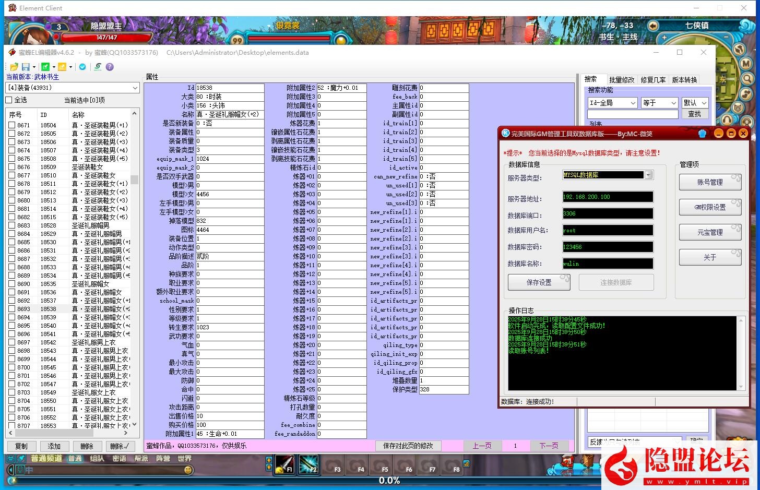Image resolution: width=760 pixels, height=490 pixels.
Task: Click the 账号管理 button
Action: coord(709,182)
